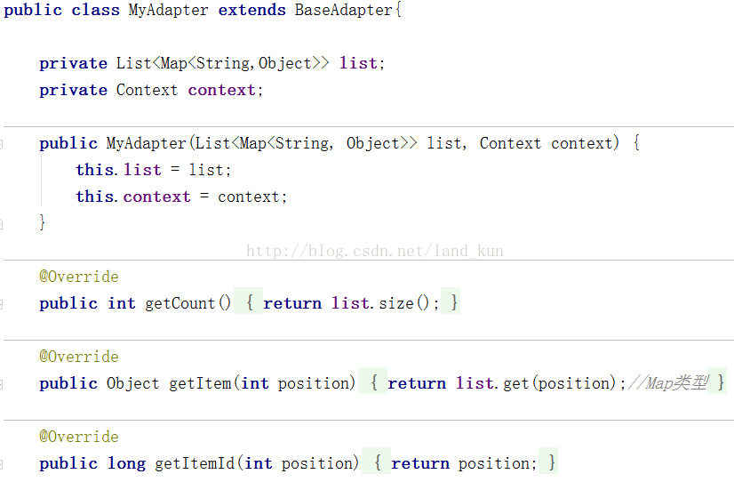This screenshot has width=734, height=482.
Task: Expand the folded getItem method gutter marker
Action: [2, 384]
